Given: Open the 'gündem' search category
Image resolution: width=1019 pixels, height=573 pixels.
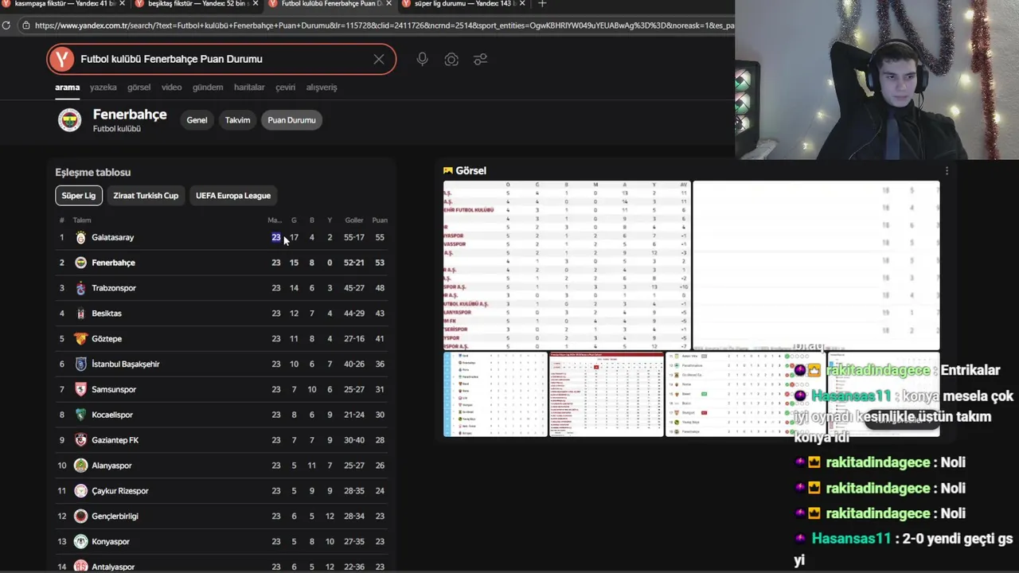Looking at the screenshot, I should (208, 88).
